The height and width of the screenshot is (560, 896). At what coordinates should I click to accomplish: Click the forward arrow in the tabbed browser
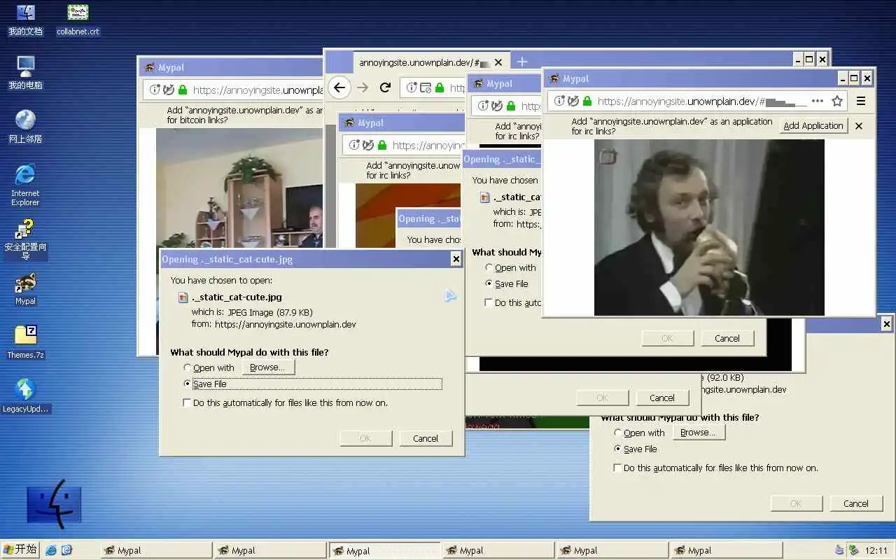click(363, 87)
